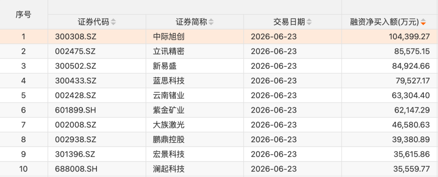Select row number 10 cell

click(24, 169)
